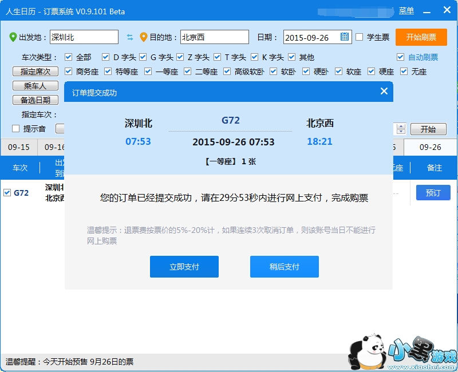
Task: Uncheck the G 字头 checkbox
Action: point(143,57)
